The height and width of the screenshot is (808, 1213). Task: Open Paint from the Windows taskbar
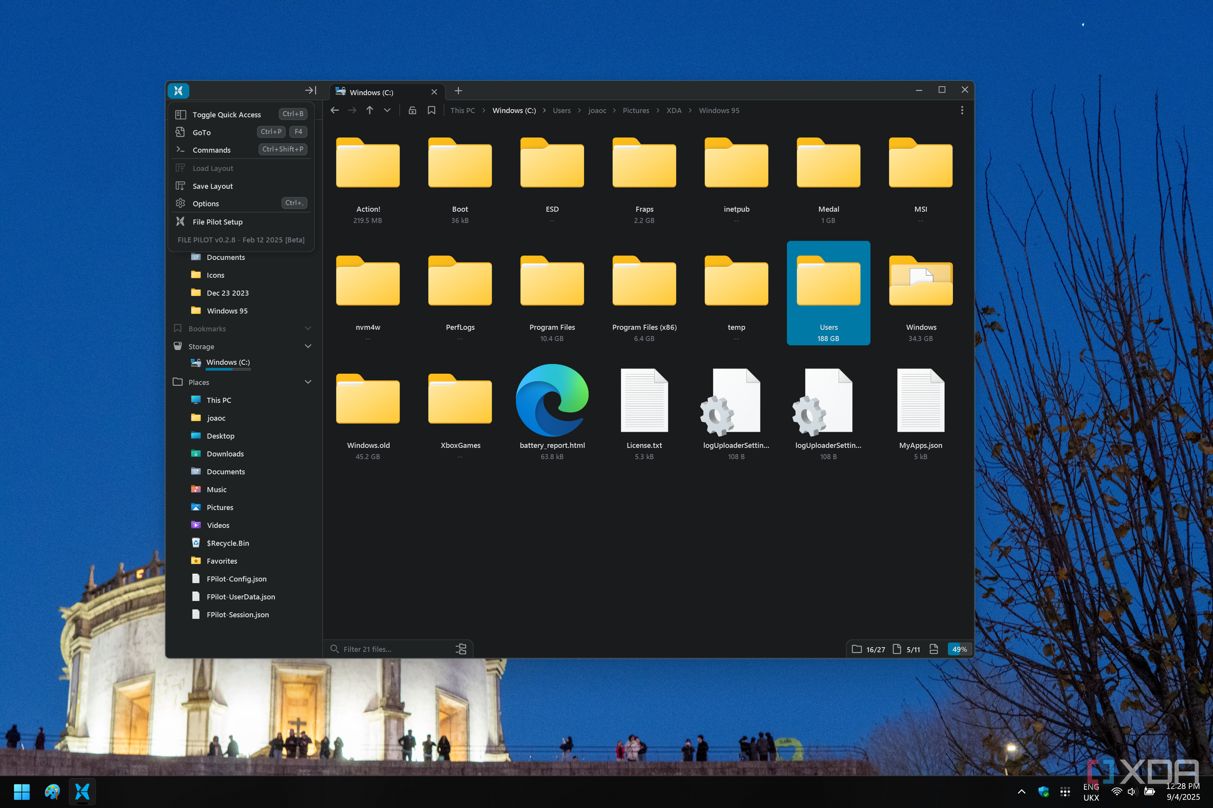tap(52, 791)
